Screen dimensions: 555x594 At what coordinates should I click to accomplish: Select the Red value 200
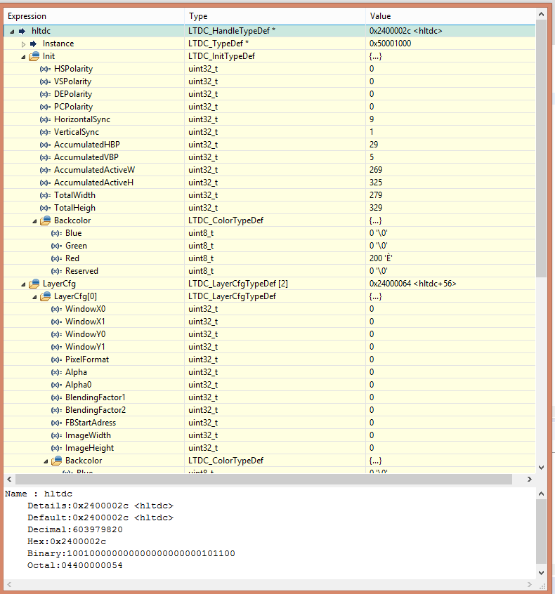coord(381,258)
